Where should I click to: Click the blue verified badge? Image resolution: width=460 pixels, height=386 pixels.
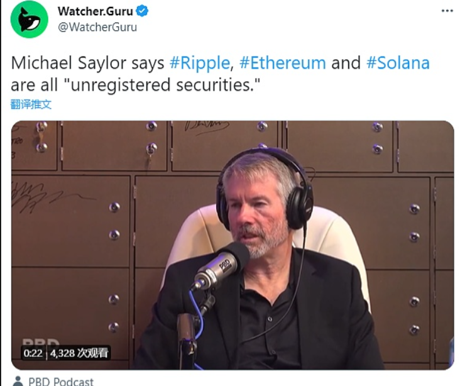pos(142,11)
